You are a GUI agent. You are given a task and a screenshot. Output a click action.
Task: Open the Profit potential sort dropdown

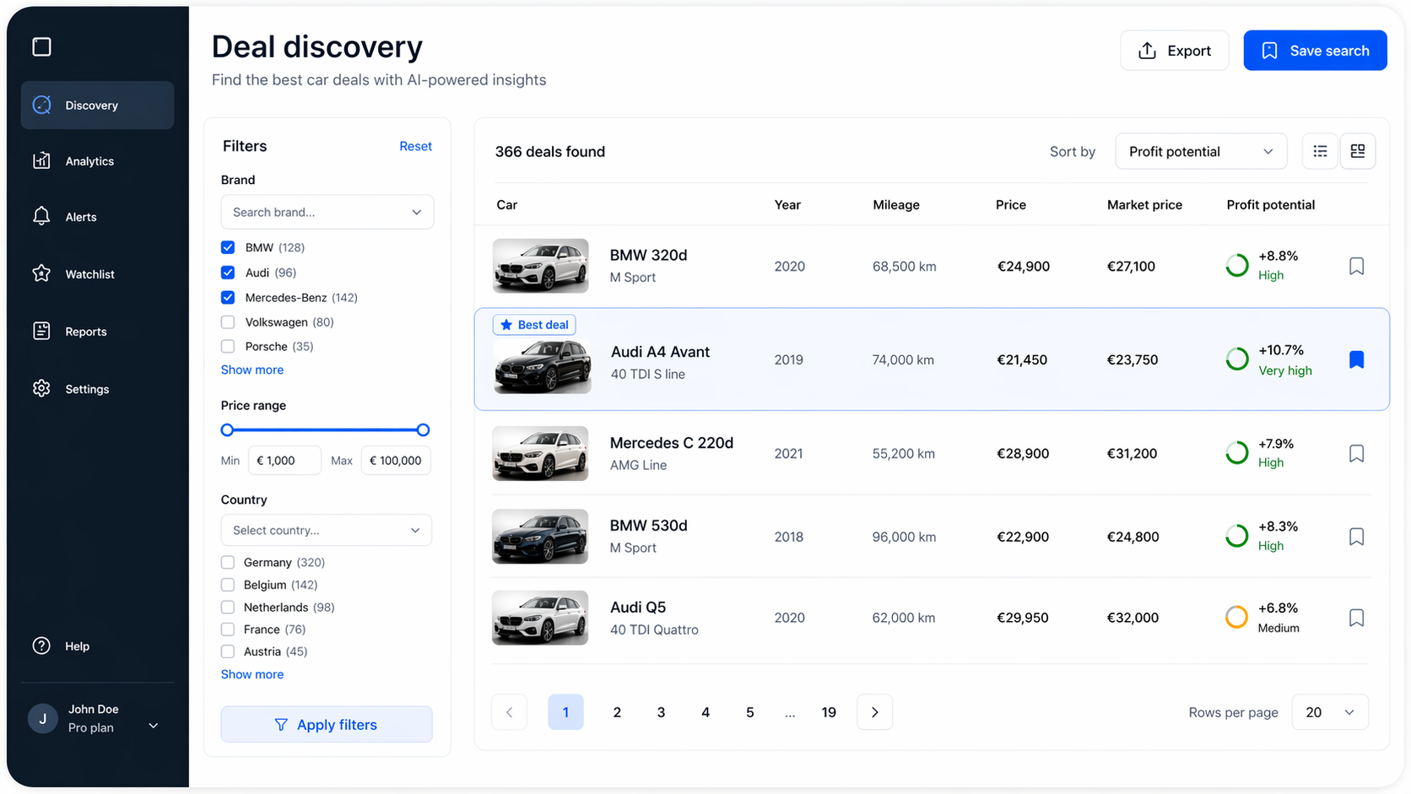click(x=1201, y=151)
